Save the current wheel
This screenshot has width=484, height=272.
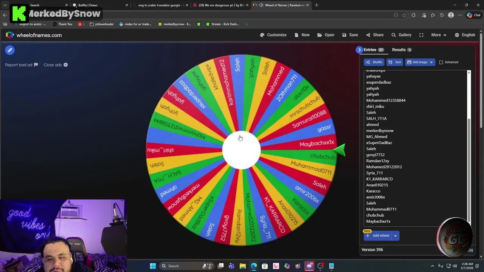tap(350, 35)
